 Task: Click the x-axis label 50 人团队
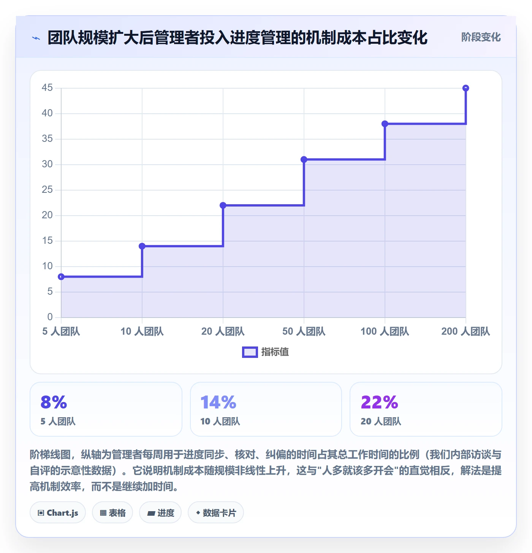tap(304, 331)
